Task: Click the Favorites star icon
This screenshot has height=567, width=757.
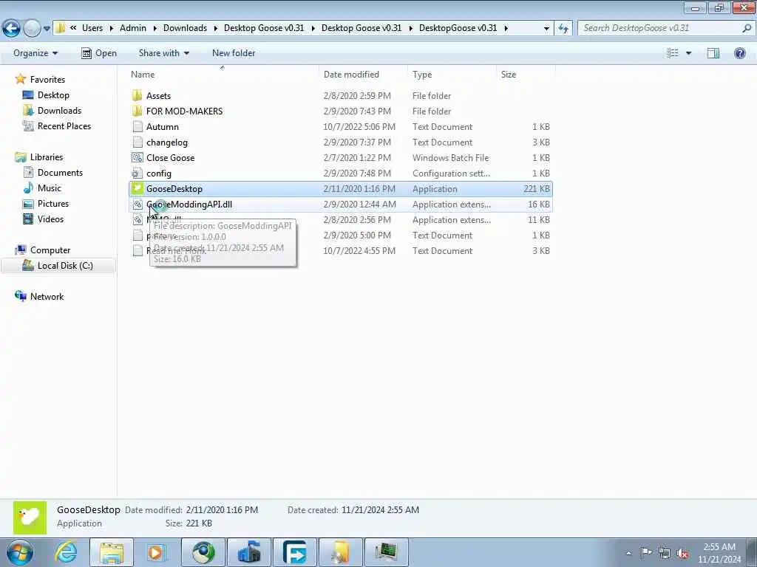Action: point(20,79)
